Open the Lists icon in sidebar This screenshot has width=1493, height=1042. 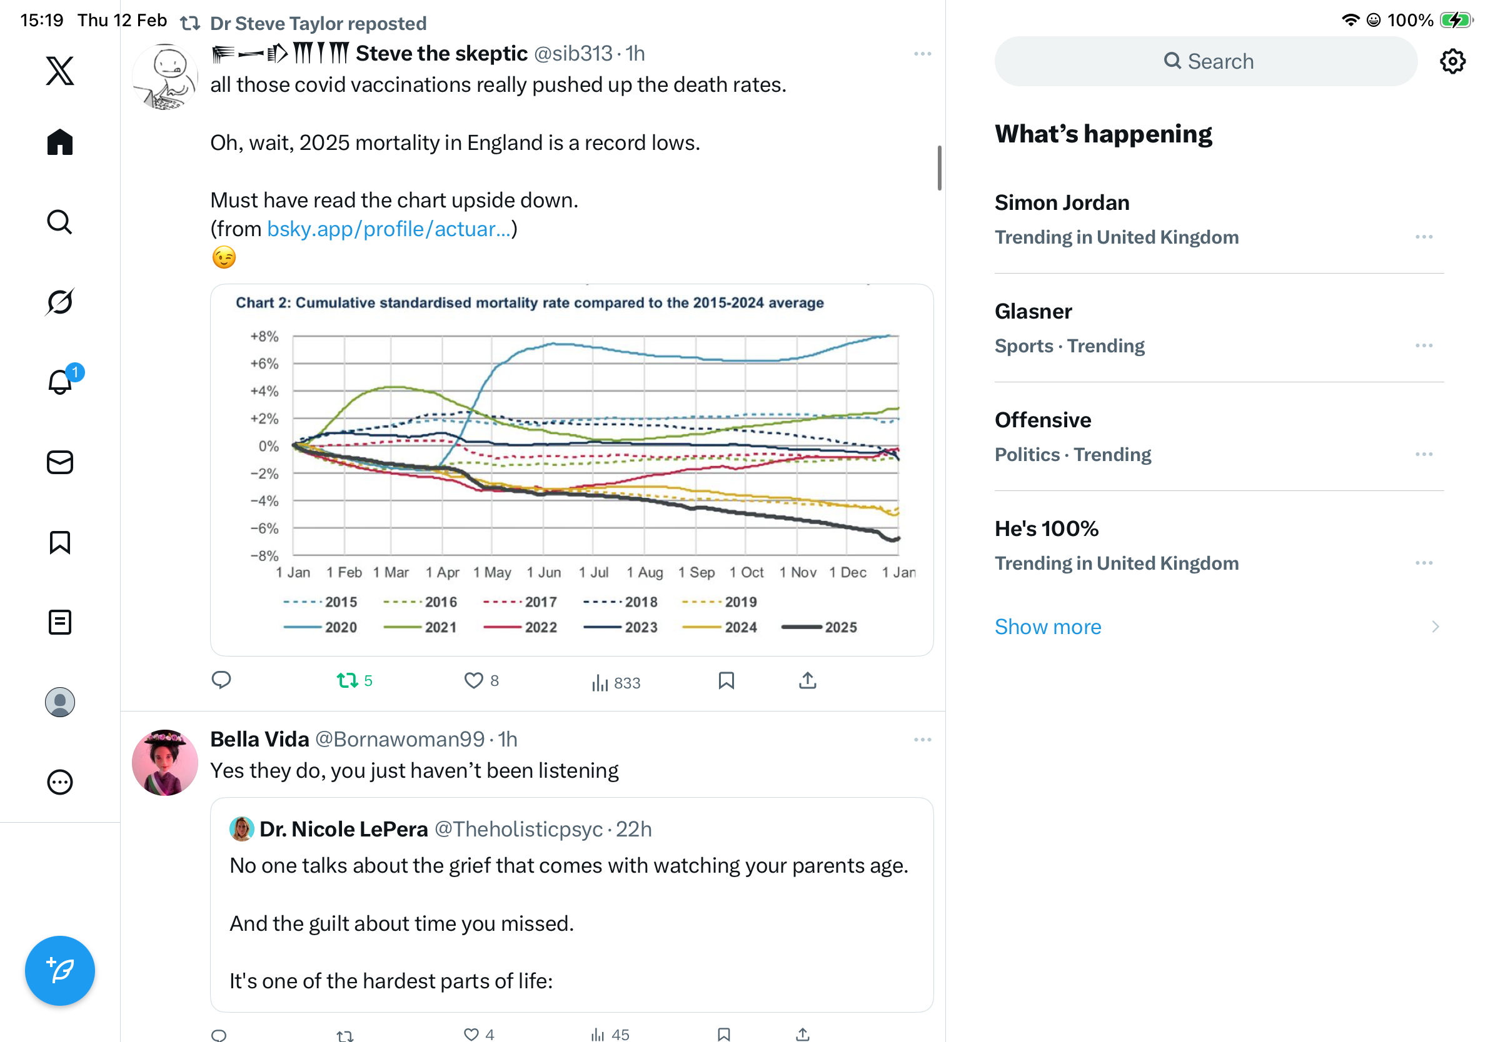60,622
